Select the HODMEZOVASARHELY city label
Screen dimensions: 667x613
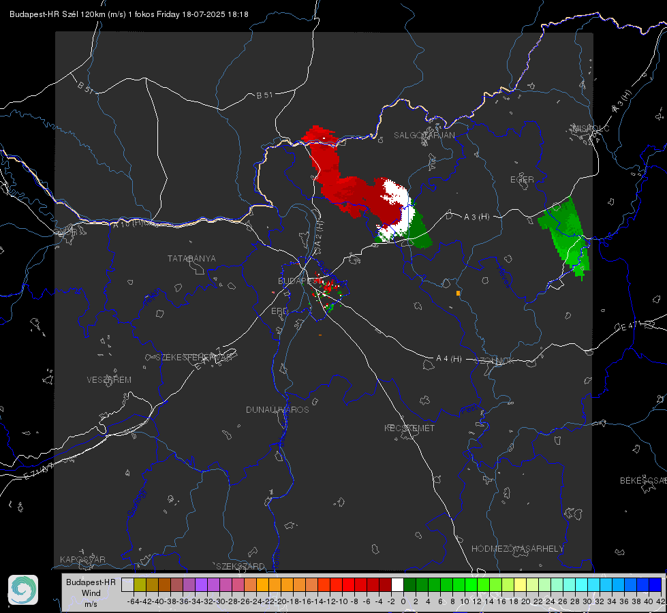517,549
